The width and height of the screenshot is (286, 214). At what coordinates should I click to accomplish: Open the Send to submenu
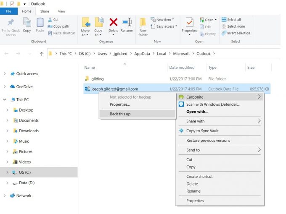(220, 150)
